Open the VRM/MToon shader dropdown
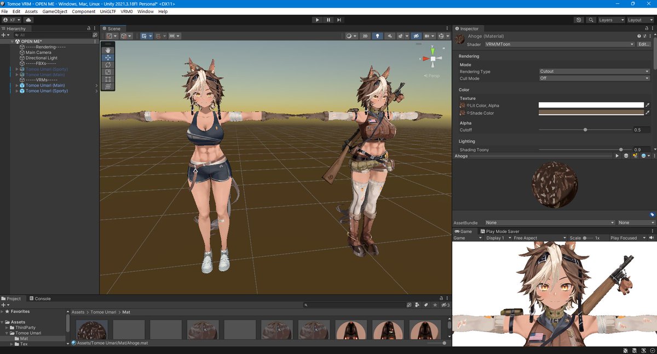The height and width of the screenshot is (354, 657). click(x=560, y=44)
